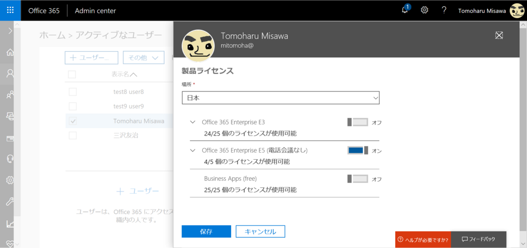Click the アクティブなユーザー breadcrumb

pyautogui.click(x=118, y=35)
